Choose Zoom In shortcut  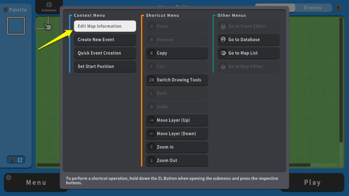177,147
